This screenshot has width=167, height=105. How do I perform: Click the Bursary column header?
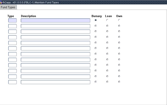coord(97,16)
